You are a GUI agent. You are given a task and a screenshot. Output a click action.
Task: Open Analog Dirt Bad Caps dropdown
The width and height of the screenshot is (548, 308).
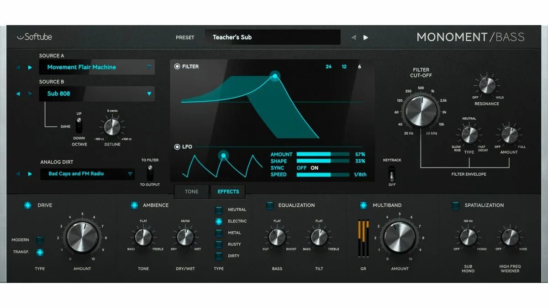point(87,174)
